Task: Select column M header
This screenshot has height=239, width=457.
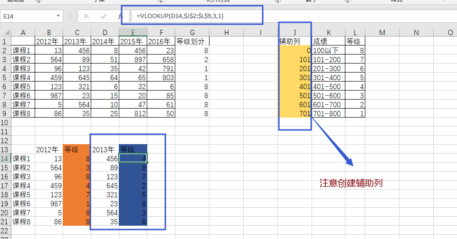Action: [x=382, y=32]
